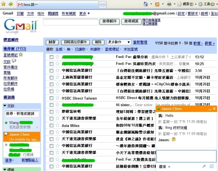Click the 刪除 delete button
The height and width of the screenshot is (171, 218).
pyautogui.click(x=98, y=42)
